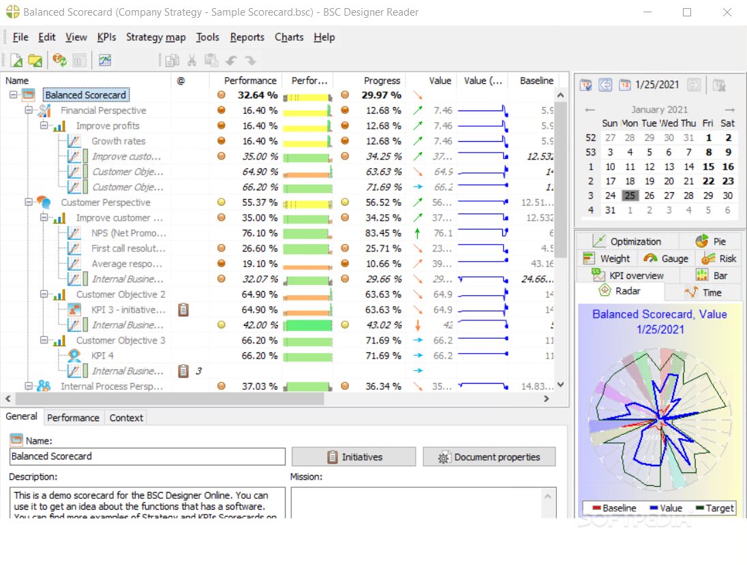Viewport: 747px width, 565px height.
Task: Click the Cut scissors toolbar icon
Action: click(x=192, y=61)
